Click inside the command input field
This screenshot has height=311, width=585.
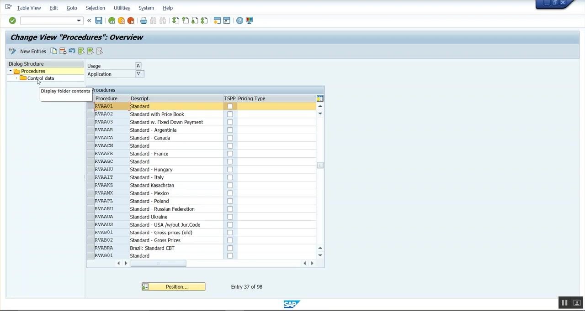(x=48, y=21)
